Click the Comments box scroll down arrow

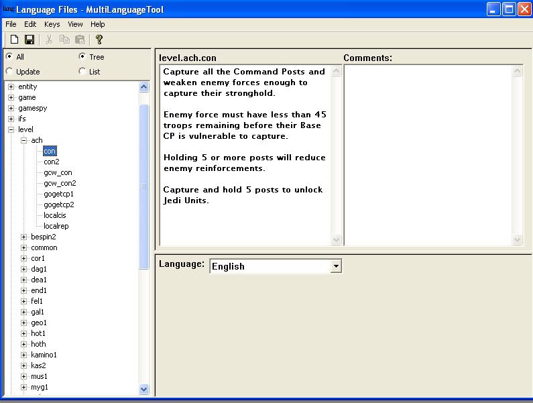[x=517, y=239]
